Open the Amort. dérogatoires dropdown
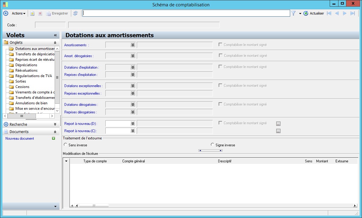This screenshot has height=218, width=362. click(x=133, y=56)
